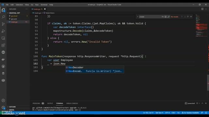Open the Manage gear icon

pos(3,107)
